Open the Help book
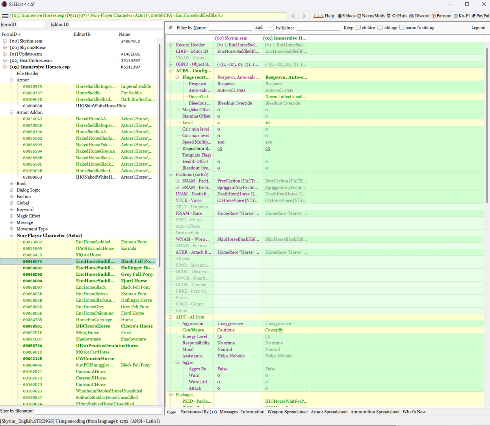The image size is (490, 426). 324,16
